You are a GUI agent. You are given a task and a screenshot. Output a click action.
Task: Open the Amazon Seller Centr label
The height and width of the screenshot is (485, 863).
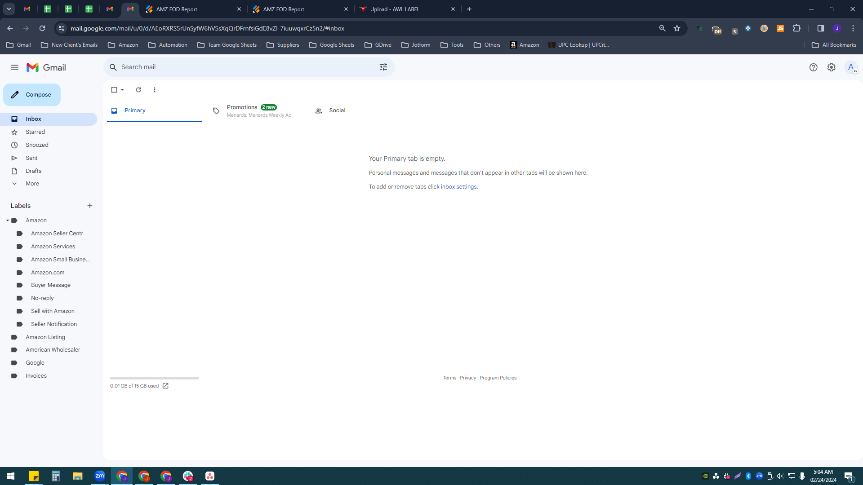click(57, 234)
